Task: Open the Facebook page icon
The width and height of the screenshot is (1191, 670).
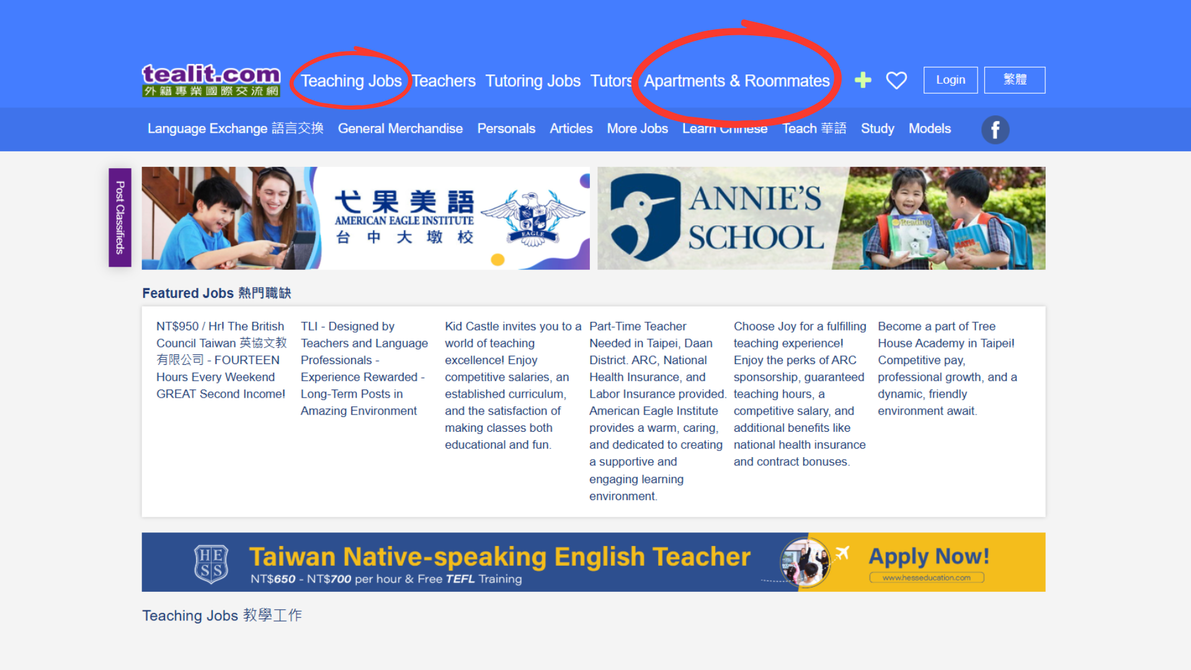Action: pyautogui.click(x=995, y=130)
